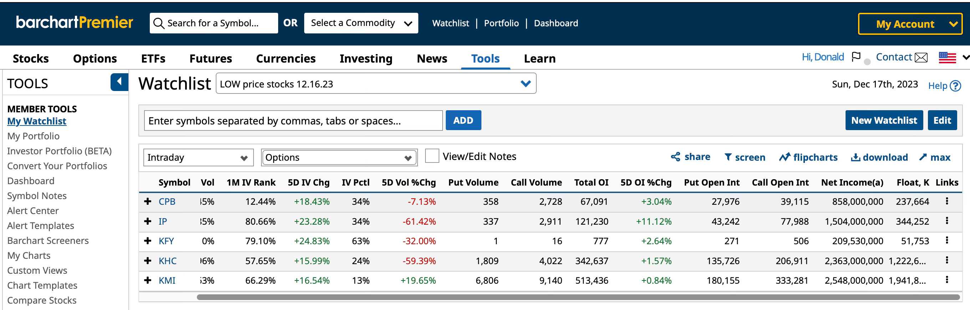Open the News menu

(x=432, y=58)
